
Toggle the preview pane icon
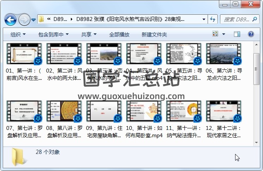click(237, 34)
